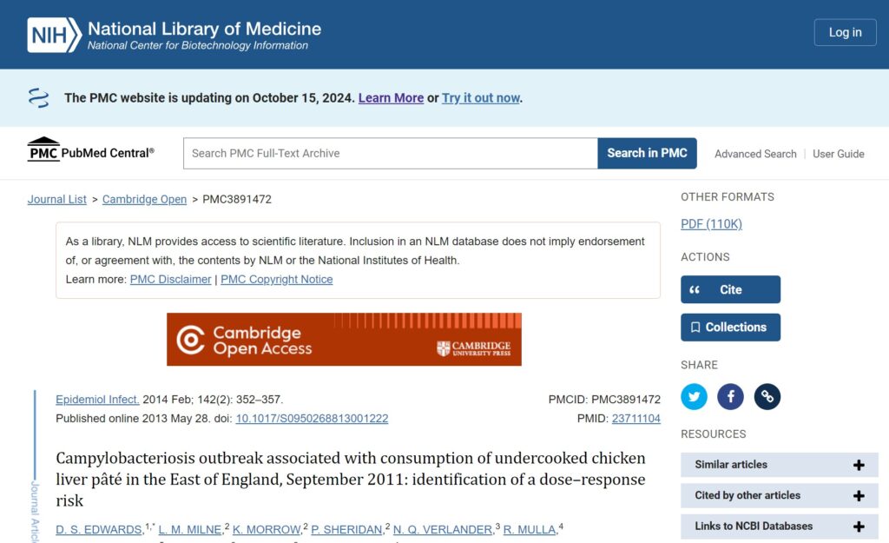Click the Cambridge Open Access banner
Image resolution: width=889 pixels, height=543 pixels.
click(344, 339)
